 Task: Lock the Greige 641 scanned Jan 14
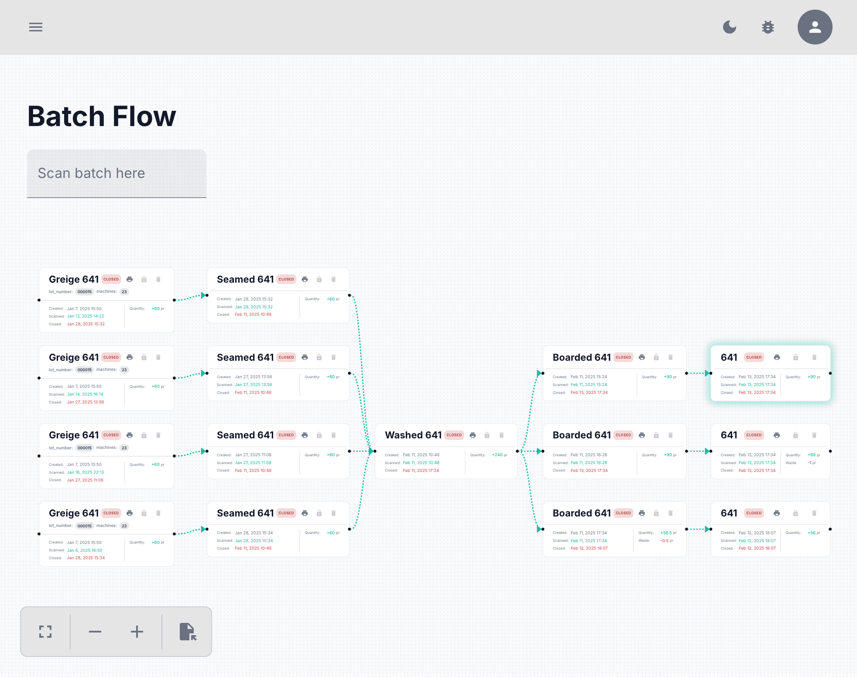coord(144,357)
